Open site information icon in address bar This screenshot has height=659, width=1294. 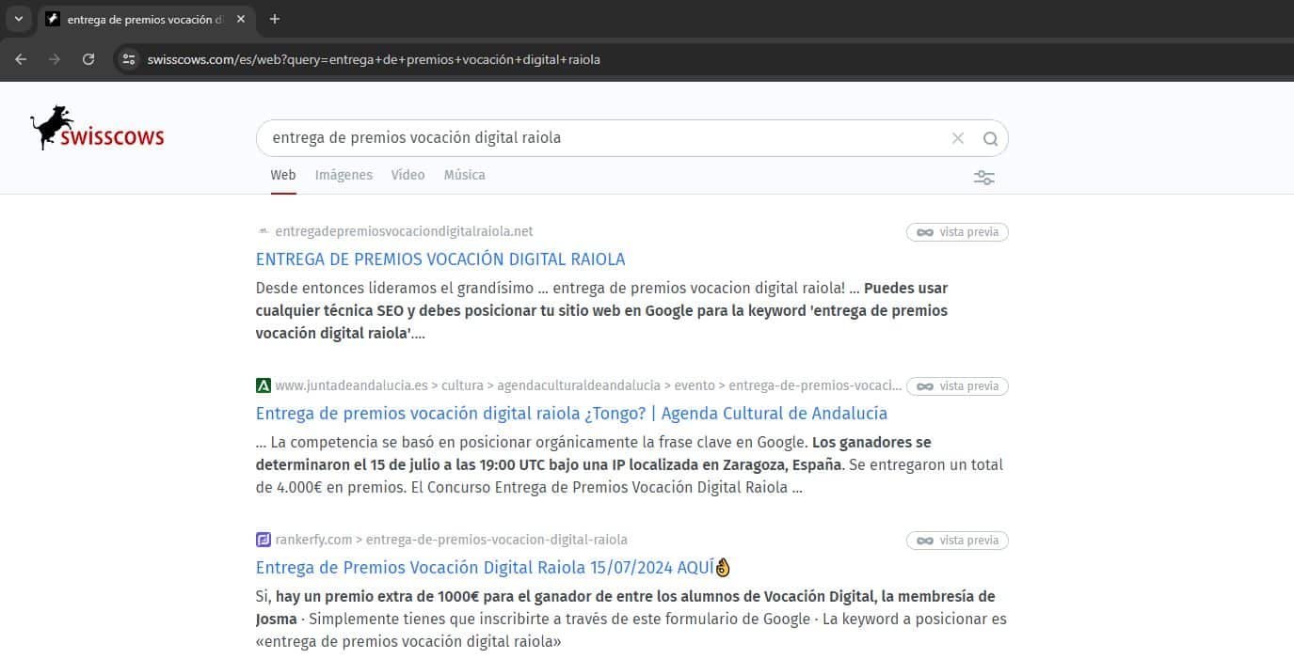coord(130,59)
